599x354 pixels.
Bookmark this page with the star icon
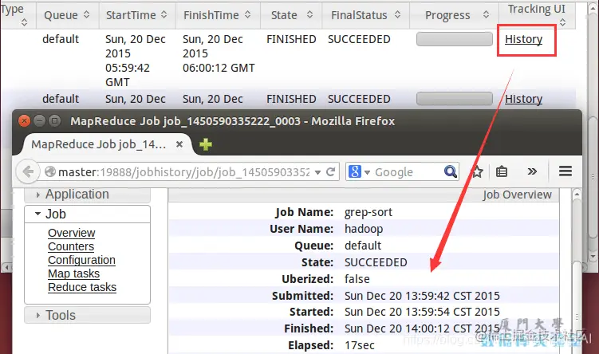click(x=477, y=172)
